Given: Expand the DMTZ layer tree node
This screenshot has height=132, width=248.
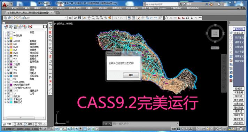Looking at the screenshot, I should coord(6,56).
